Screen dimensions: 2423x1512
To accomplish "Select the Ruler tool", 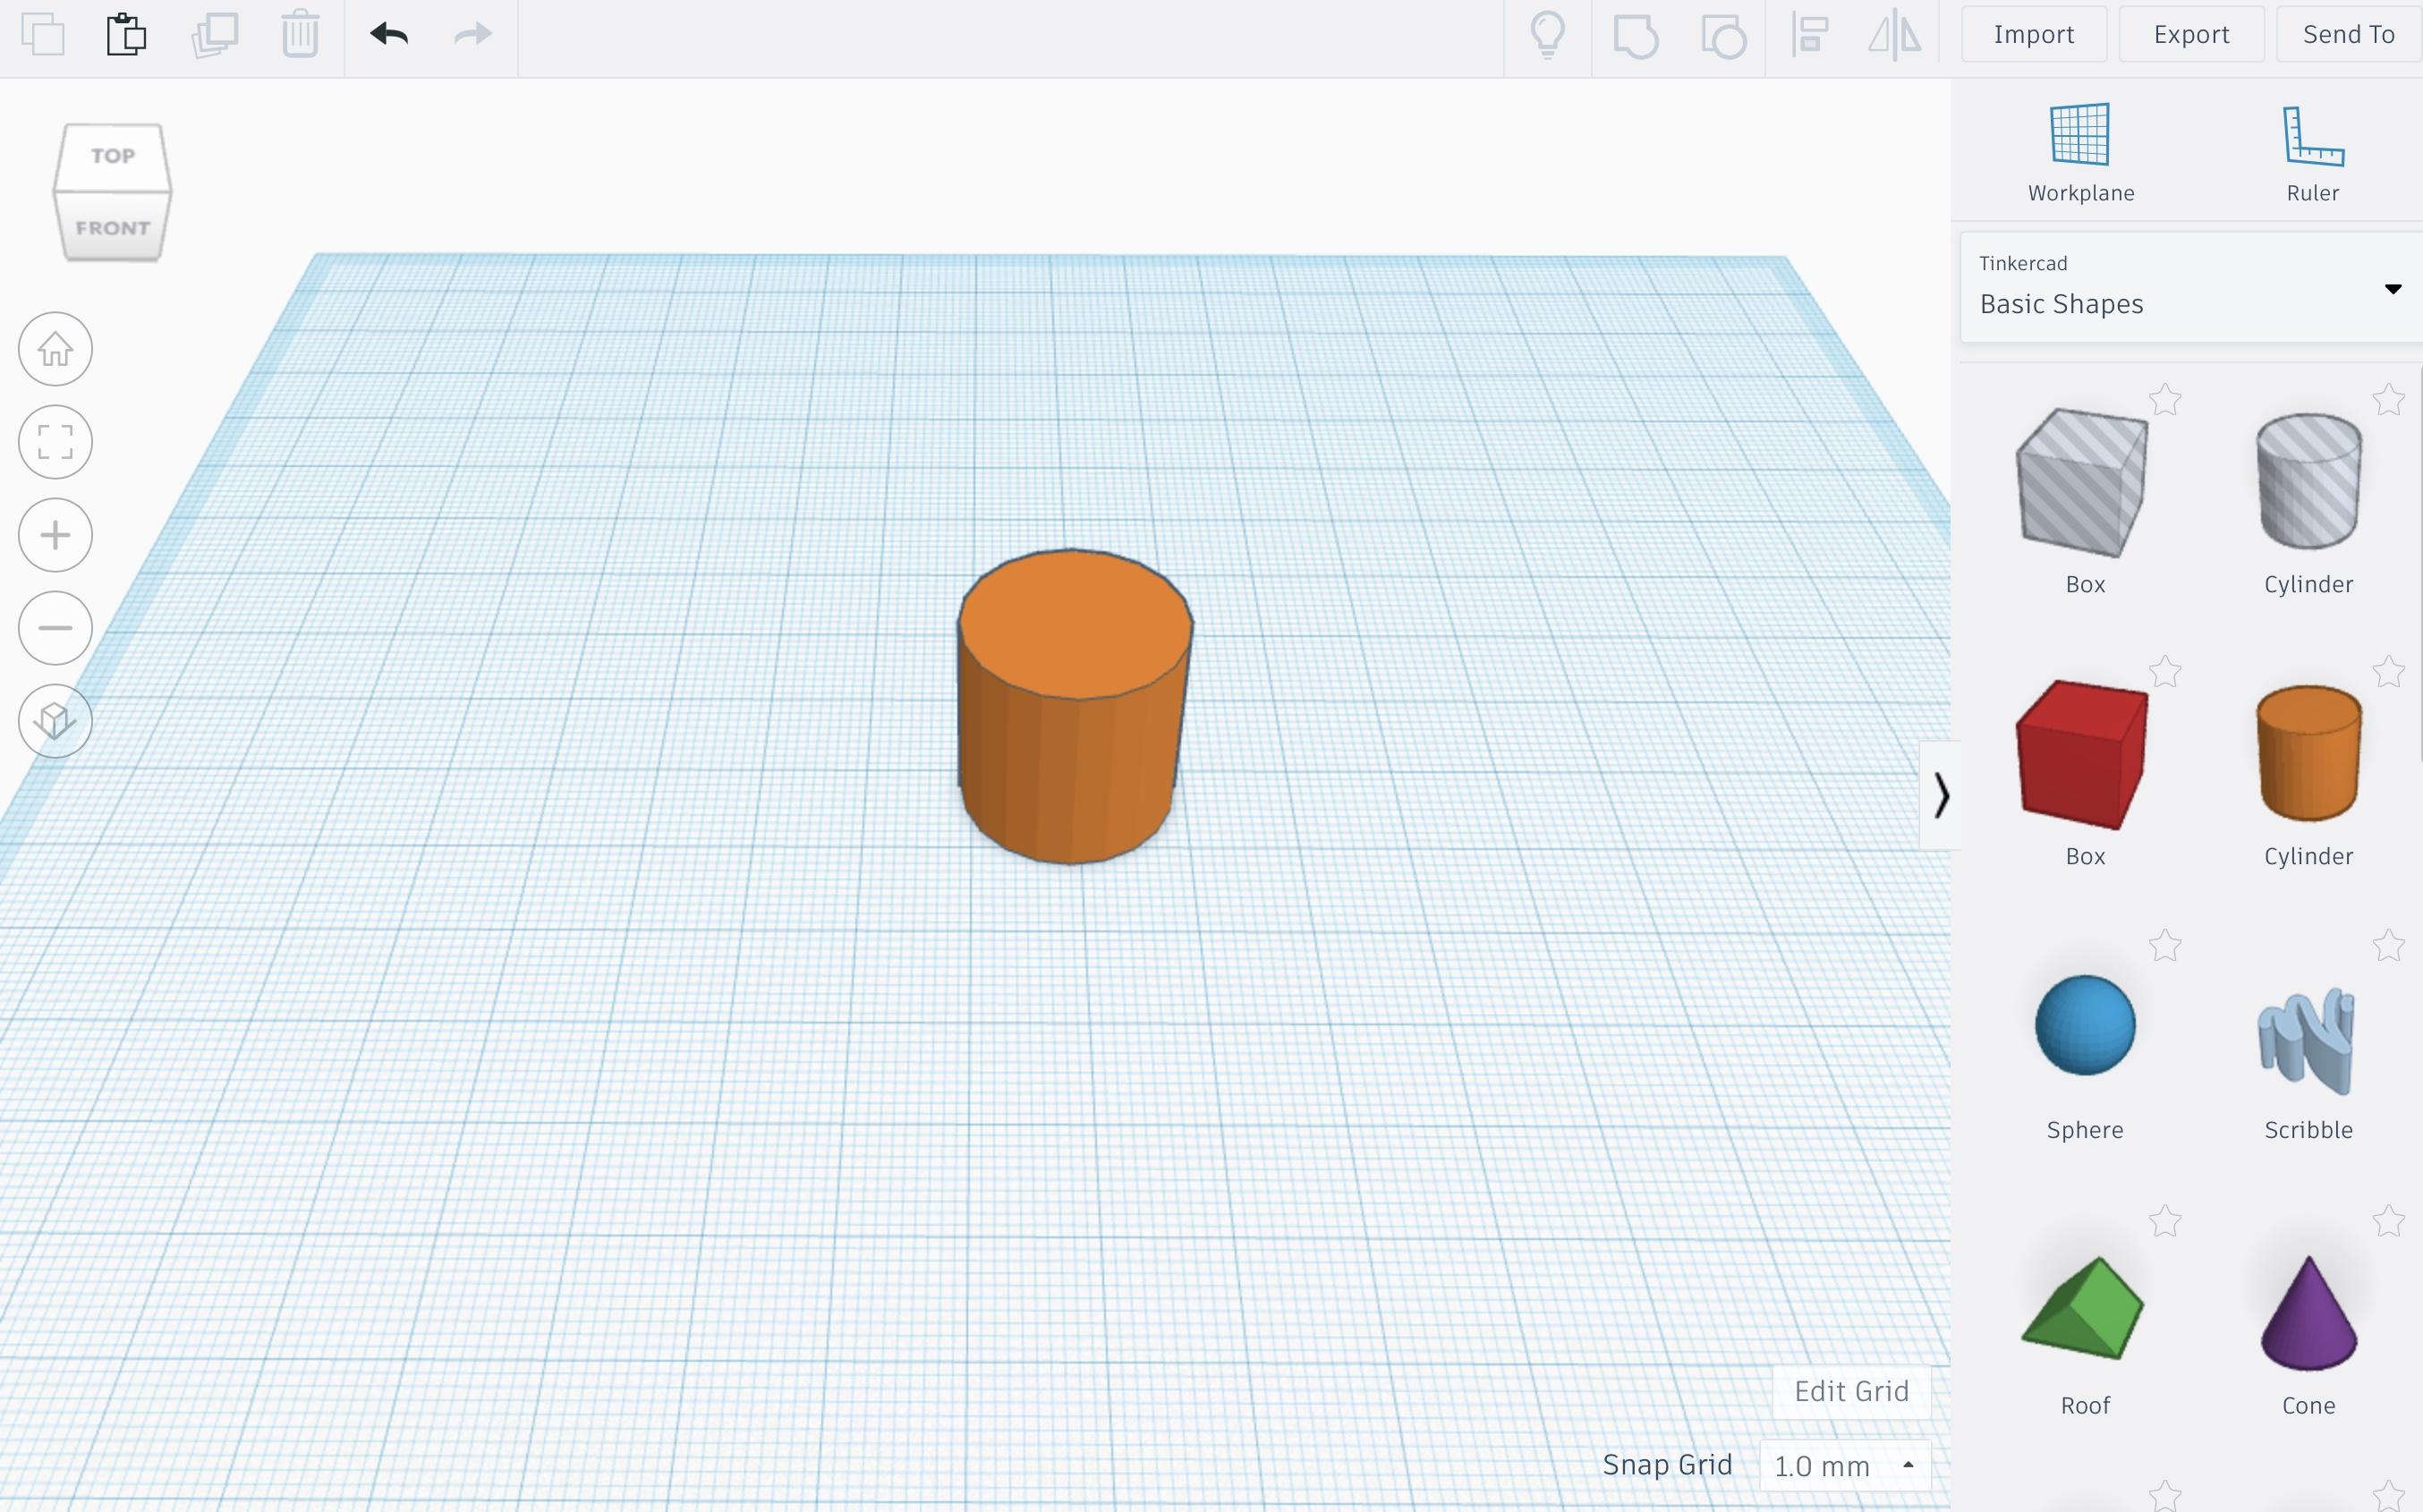I will (x=2313, y=153).
